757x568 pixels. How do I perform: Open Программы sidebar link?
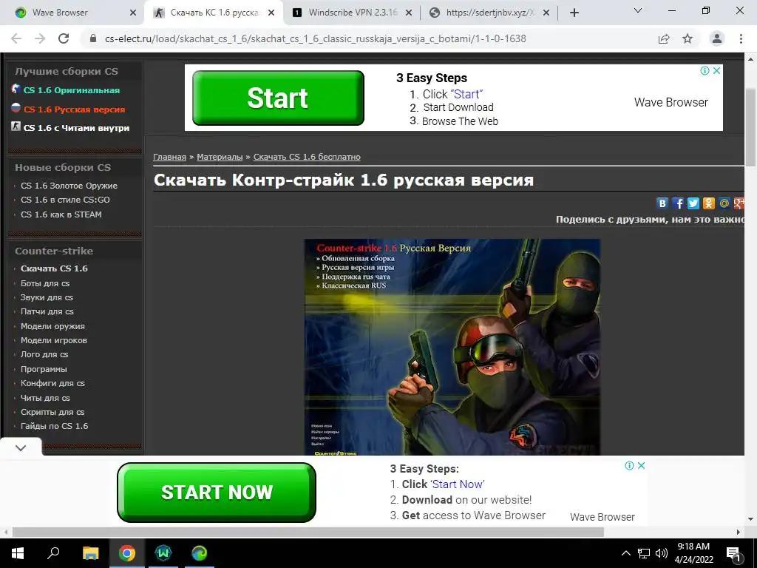point(44,369)
